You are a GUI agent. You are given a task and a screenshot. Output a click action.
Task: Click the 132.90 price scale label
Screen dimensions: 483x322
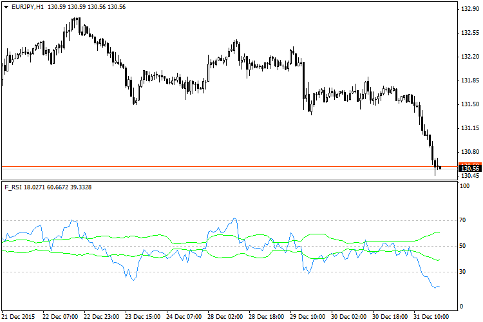pos(468,9)
